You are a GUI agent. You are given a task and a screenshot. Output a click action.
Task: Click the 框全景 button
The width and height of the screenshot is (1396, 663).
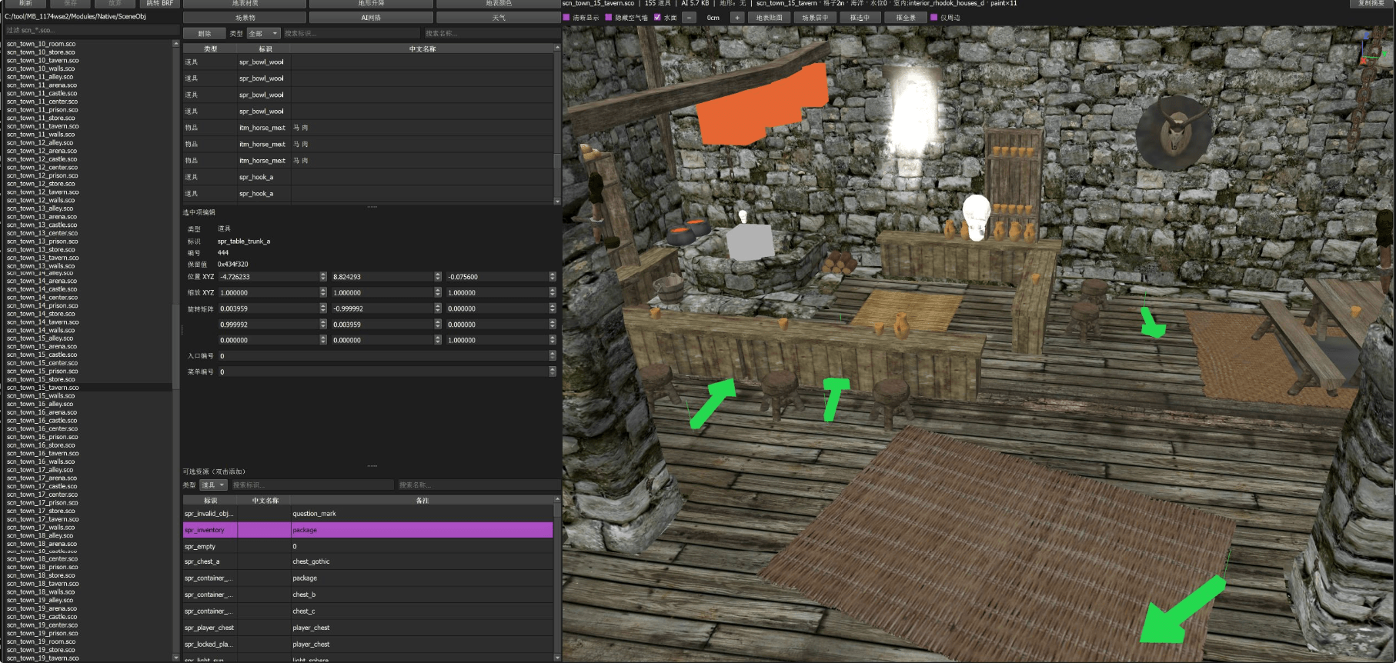tap(905, 17)
